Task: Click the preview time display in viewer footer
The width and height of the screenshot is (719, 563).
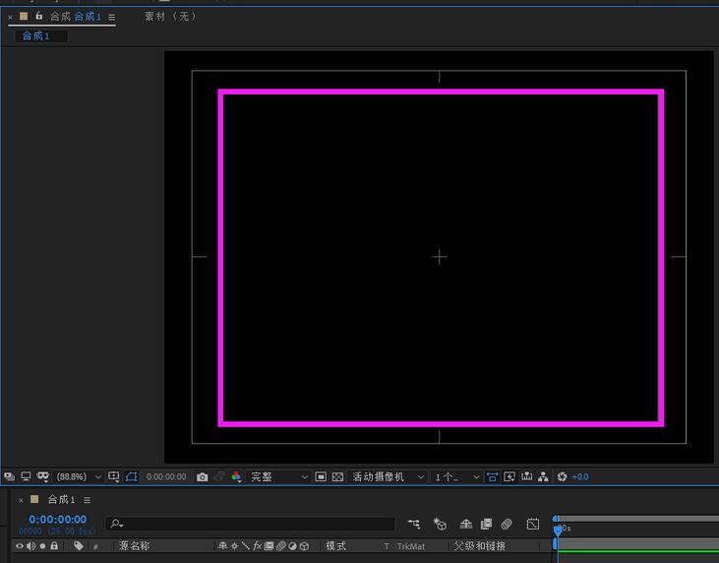Action: tap(166, 476)
